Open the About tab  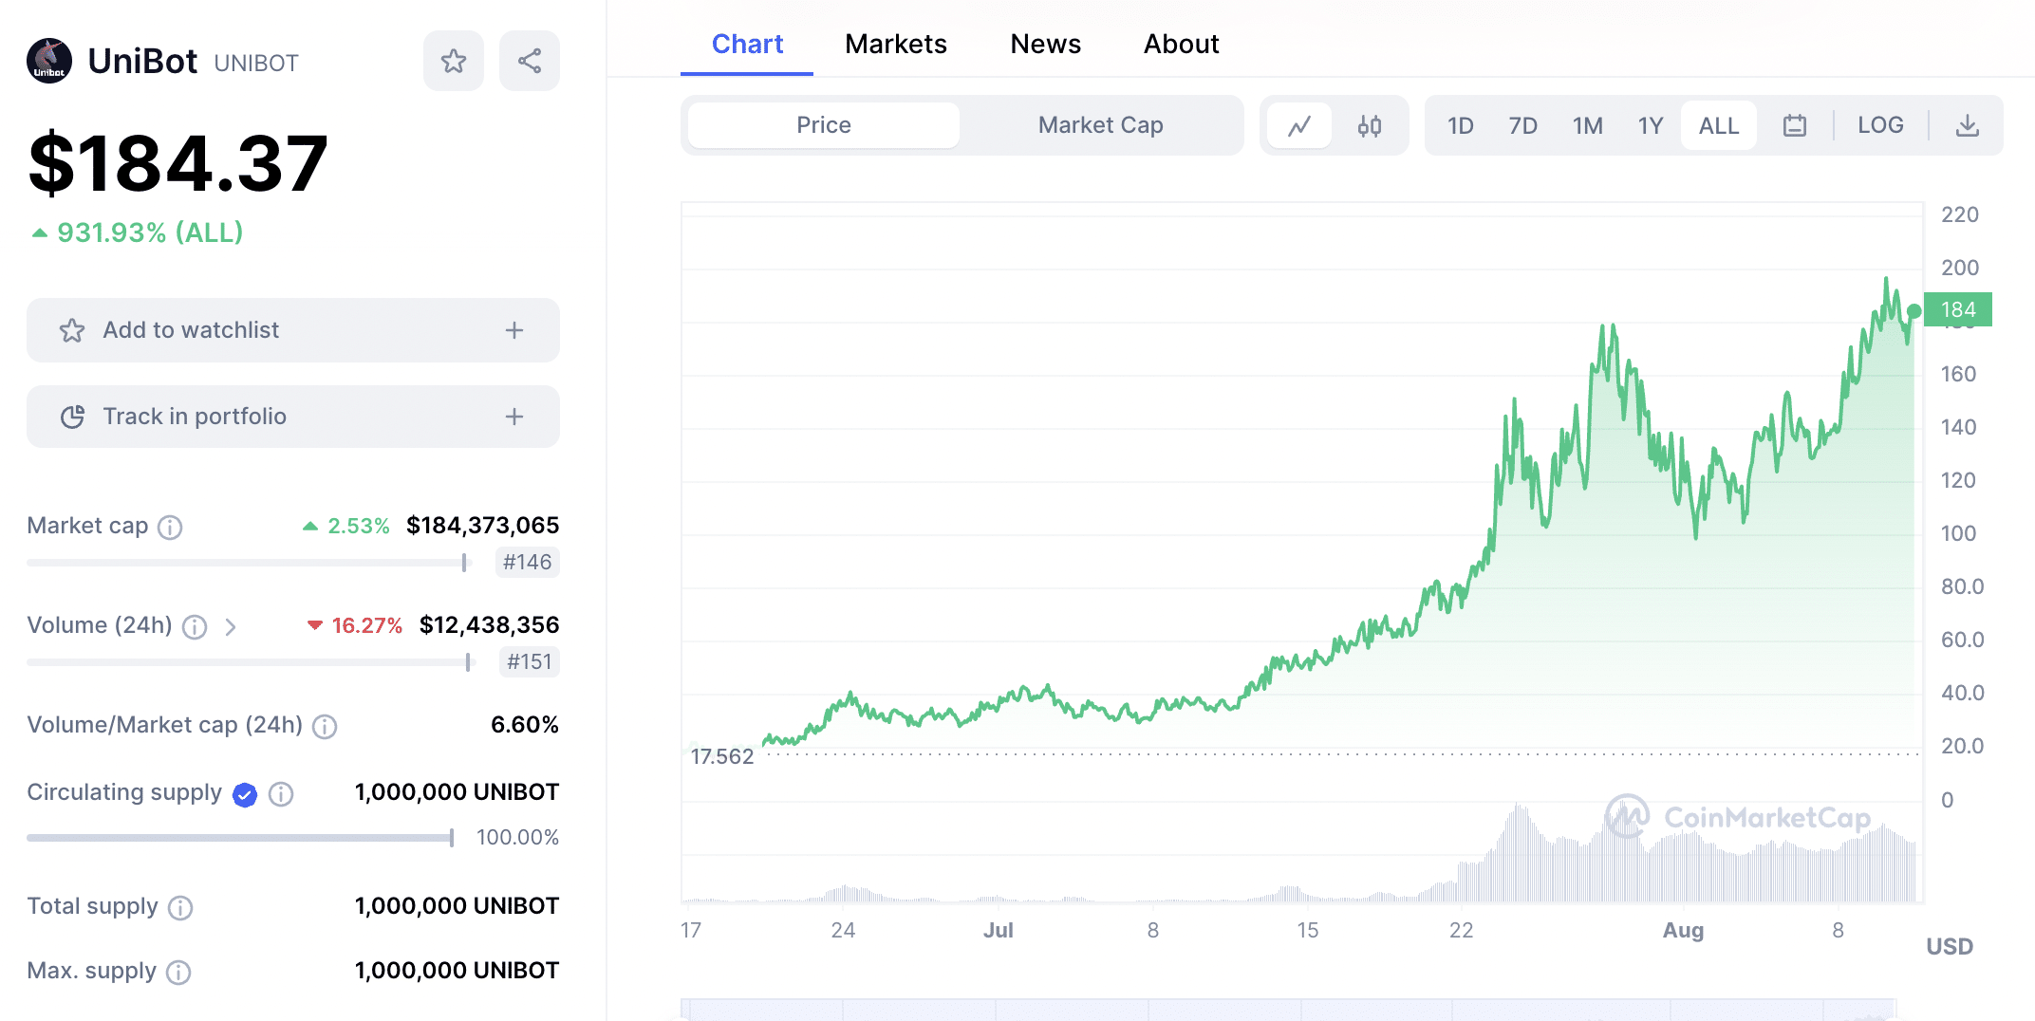coord(1181,44)
